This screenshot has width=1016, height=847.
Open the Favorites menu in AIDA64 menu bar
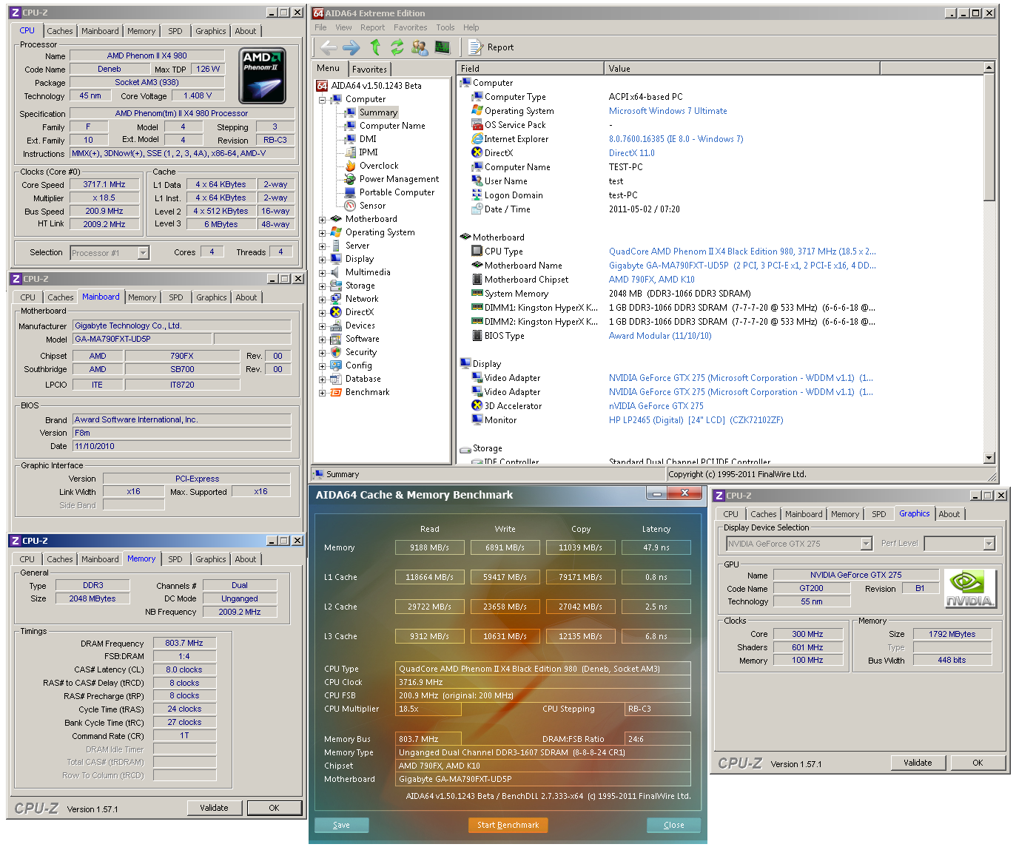(x=411, y=27)
